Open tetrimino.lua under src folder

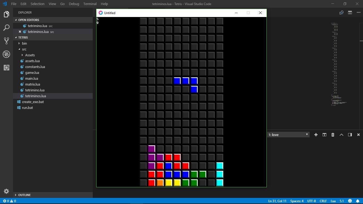(x=53, y=90)
